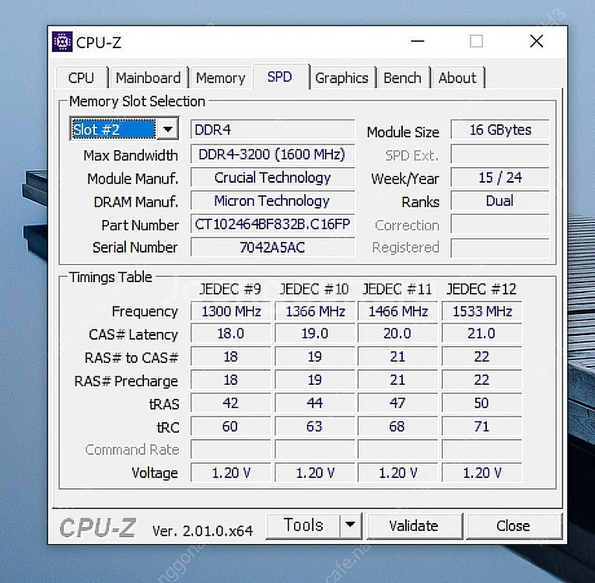The width and height of the screenshot is (595, 583).
Task: Maximize the CPU-Z window
Action: pos(476,42)
